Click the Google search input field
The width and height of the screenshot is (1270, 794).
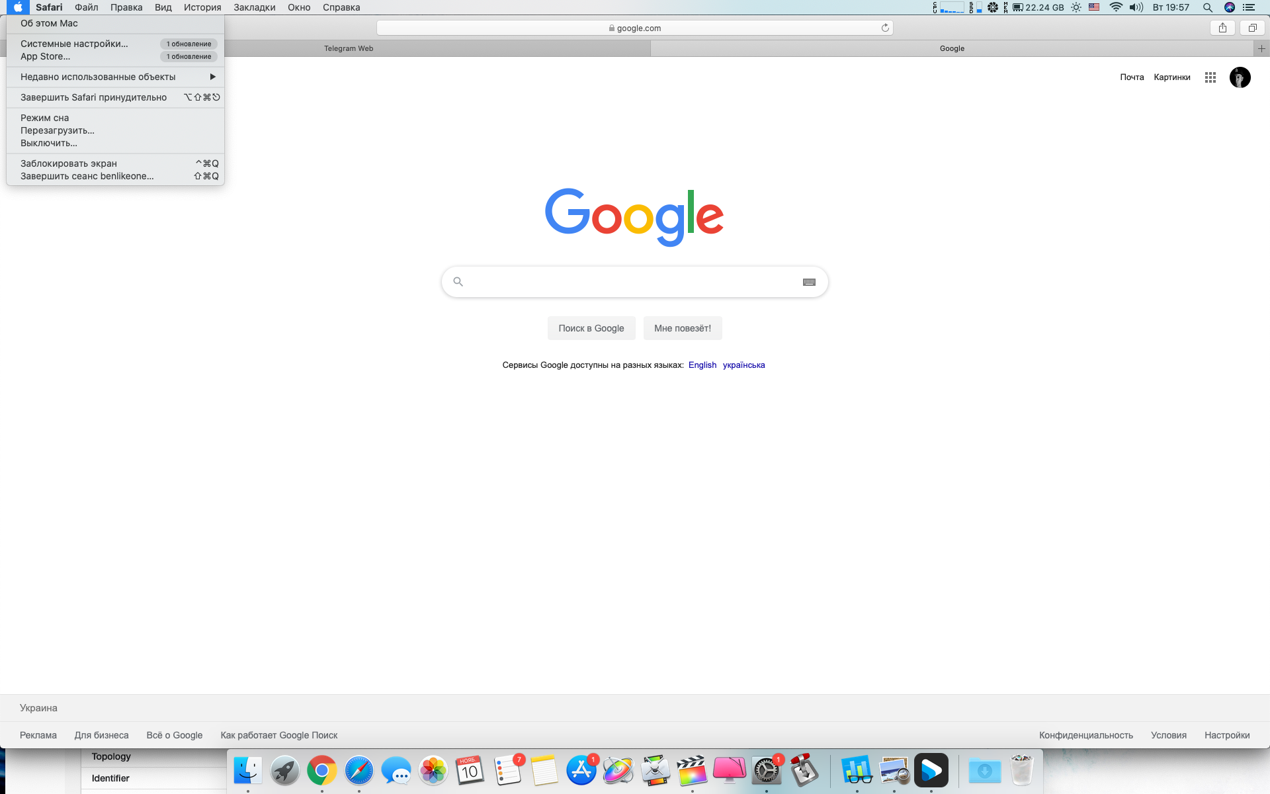click(x=634, y=282)
